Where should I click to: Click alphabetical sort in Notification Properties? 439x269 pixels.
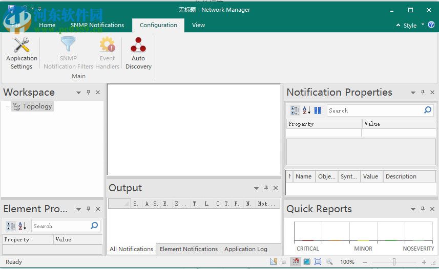(306, 110)
